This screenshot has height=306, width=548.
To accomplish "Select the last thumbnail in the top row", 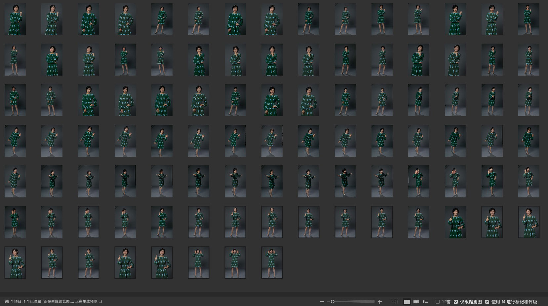I will tap(529, 19).
